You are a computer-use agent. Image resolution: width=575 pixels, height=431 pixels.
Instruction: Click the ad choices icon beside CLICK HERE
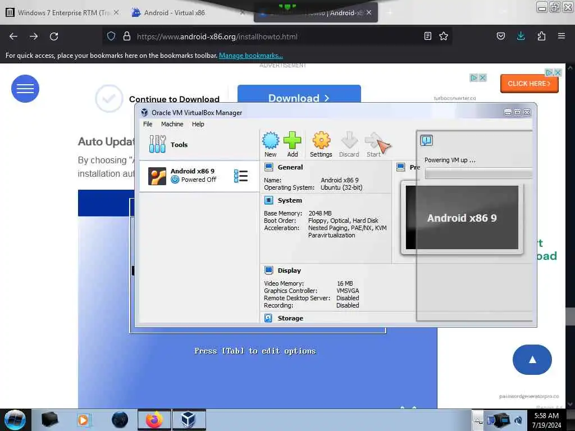click(x=549, y=72)
